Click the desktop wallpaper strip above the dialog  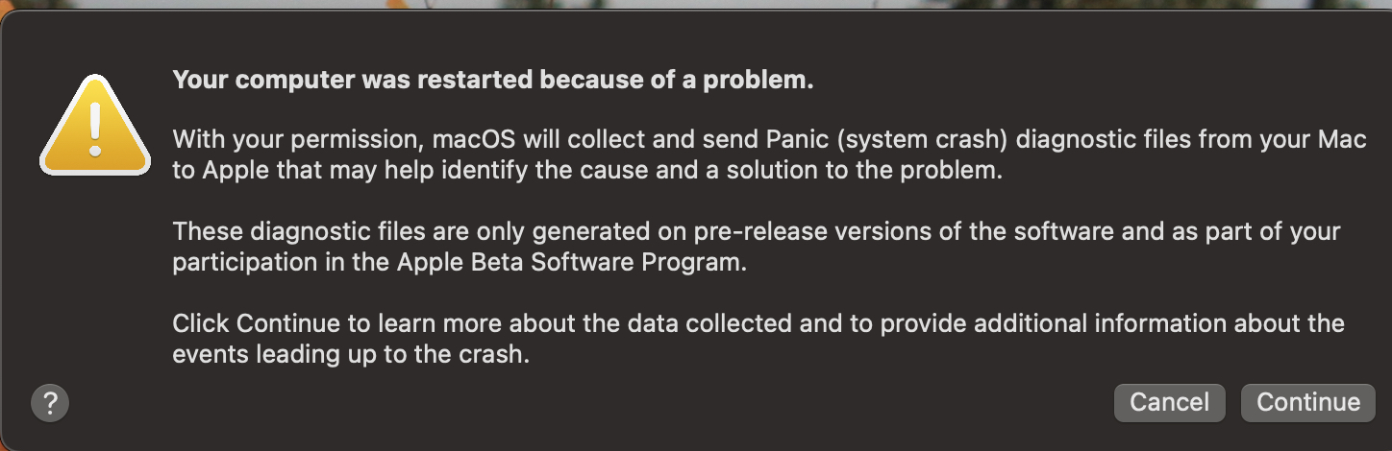pos(696,5)
